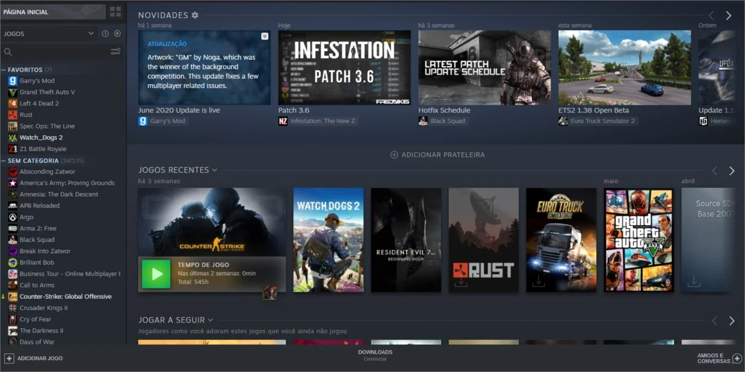745x372 pixels.
Task: Select Amnesia: The Dark Descent
Action: pyautogui.click(x=59, y=194)
